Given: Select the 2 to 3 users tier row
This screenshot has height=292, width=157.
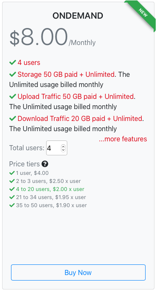Looking at the screenshot, I should 48,181.
